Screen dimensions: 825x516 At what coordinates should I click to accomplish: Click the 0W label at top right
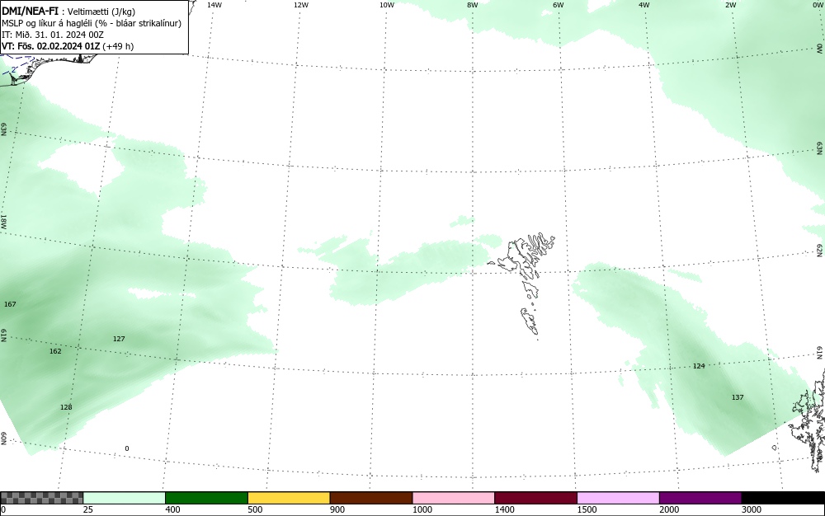pos(817,5)
